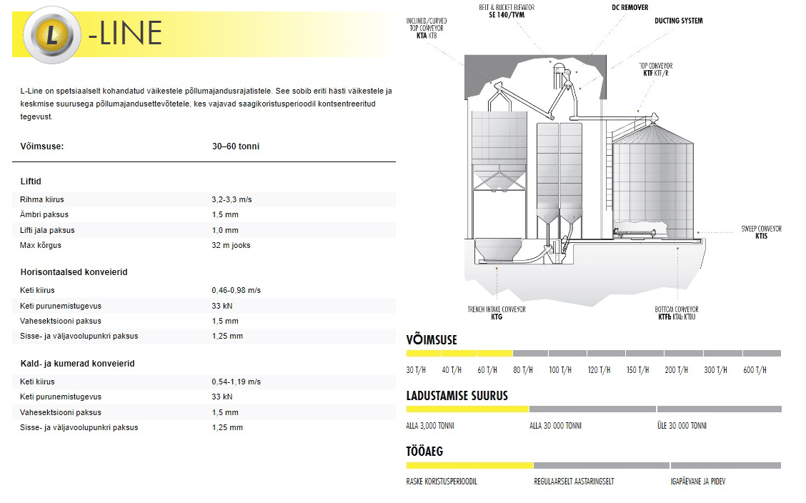This screenshot has height=503, width=806.
Task: Select the DC Remover label
Action: [630, 7]
